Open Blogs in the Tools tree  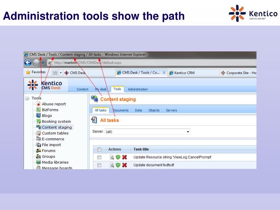coord(47,116)
